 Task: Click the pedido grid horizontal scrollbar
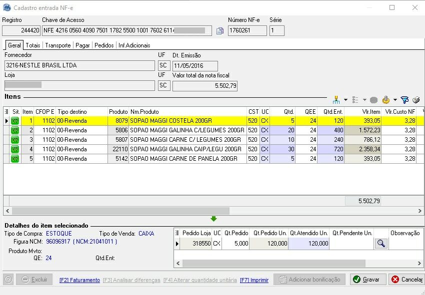(274, 263)
